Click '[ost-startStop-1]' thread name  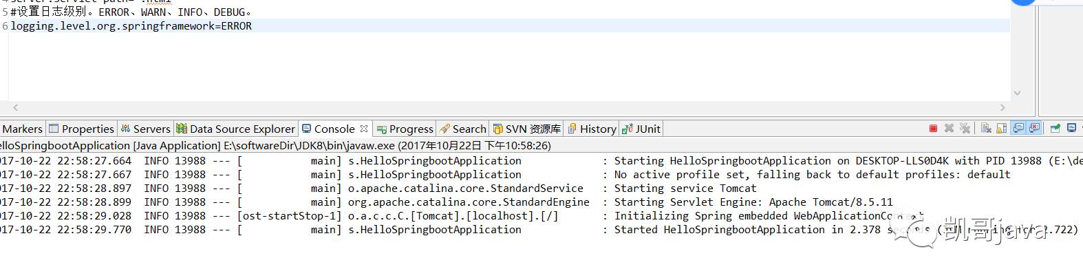tap(289, 215)
